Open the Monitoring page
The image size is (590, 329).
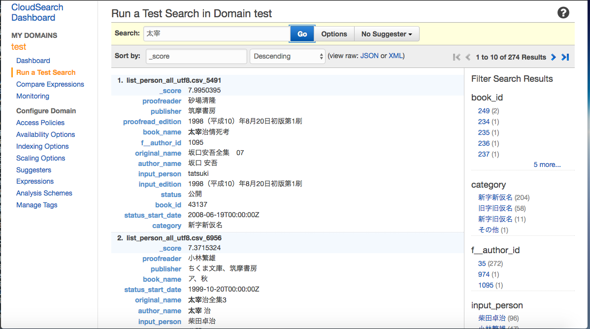pyautogui.click(x=33, y=96)
